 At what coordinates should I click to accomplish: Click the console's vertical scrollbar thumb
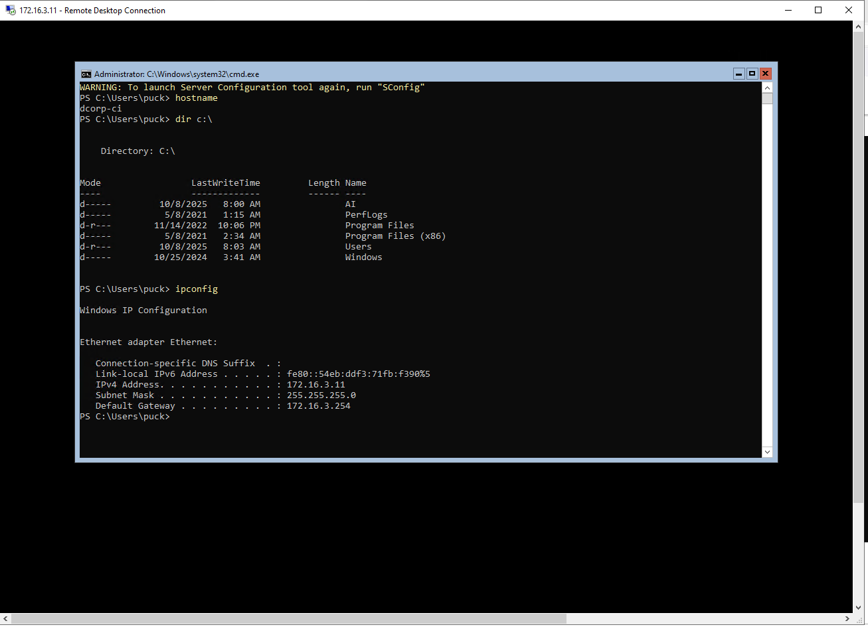tap(767, 99)
